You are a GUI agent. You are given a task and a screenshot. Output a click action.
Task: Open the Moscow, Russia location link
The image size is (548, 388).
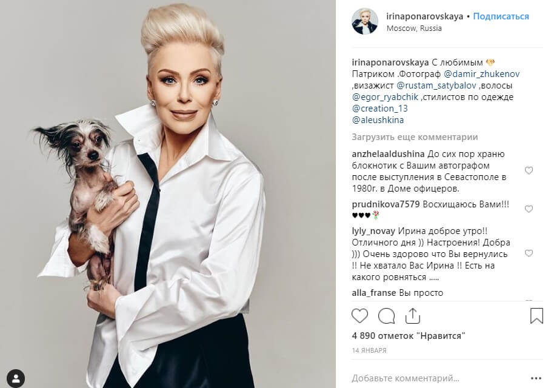click(414, 28)
